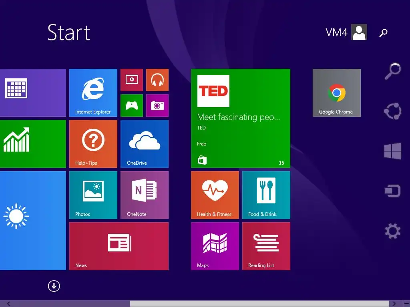
Task: Open the Reading List tile
Action: [266, 246]
